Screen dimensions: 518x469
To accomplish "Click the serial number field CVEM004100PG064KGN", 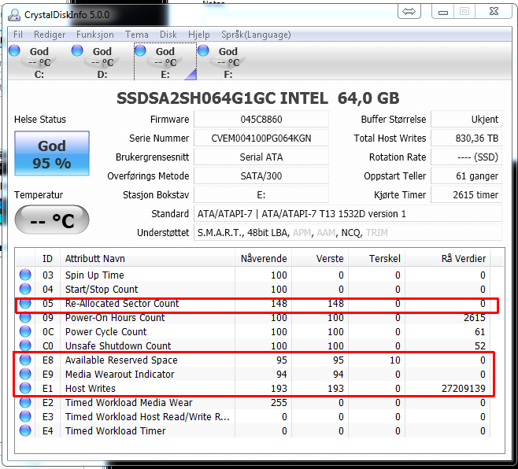I will [x=261, y=138].
